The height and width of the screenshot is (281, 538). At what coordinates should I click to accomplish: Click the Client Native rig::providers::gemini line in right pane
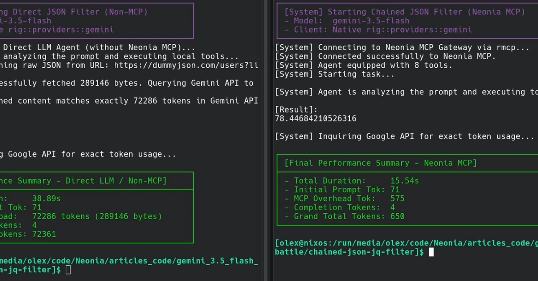pos(378,30)
